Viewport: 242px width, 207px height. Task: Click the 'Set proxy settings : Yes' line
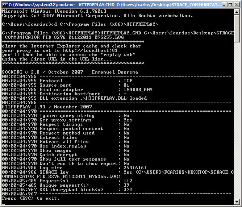point(67,120)
